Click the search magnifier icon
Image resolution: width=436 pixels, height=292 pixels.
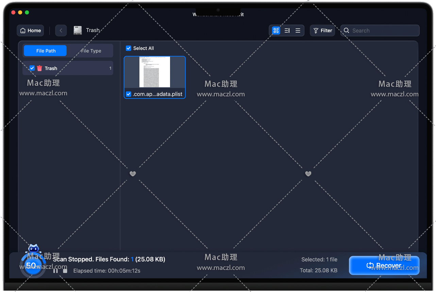[x=347, y=31]
